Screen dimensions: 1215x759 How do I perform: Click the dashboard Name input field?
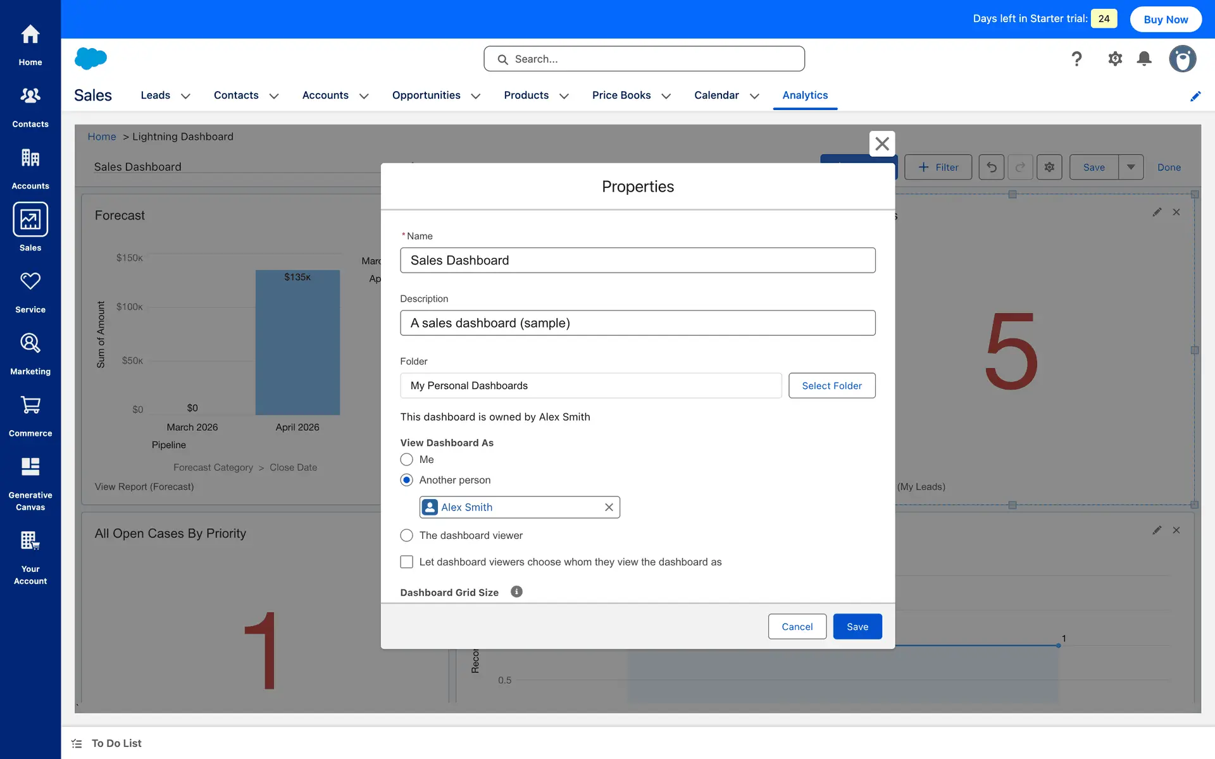click(x=637, y=261)
